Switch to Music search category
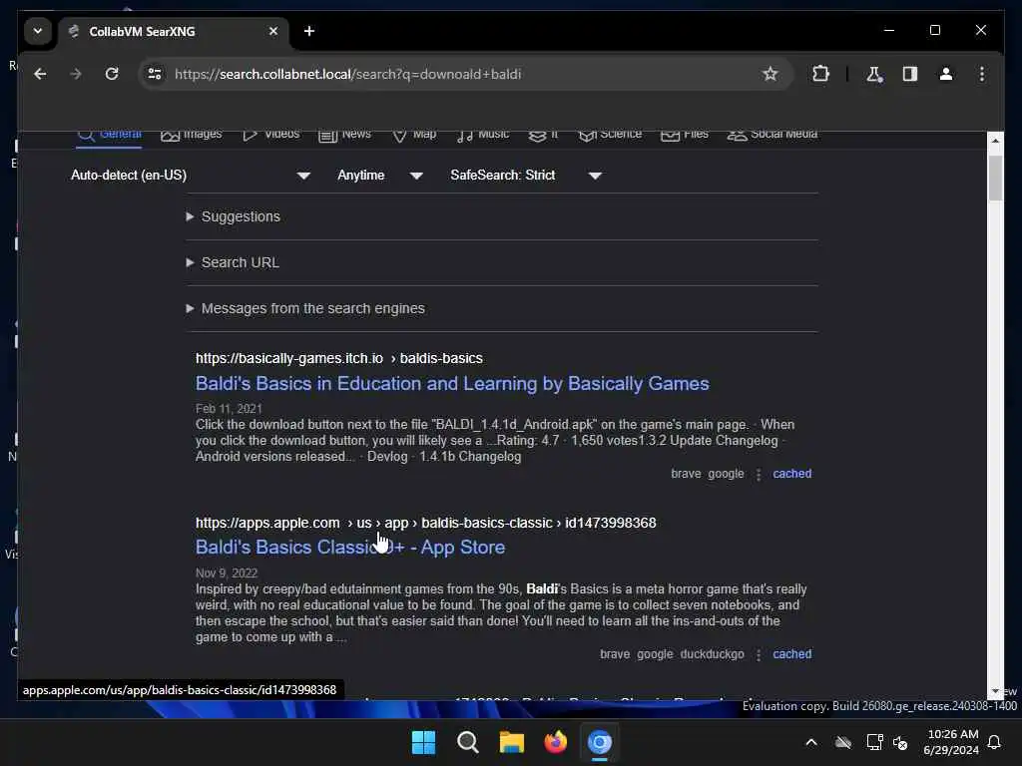The height and width of the screenshot is (766, 1022). [x=482, y=135]
